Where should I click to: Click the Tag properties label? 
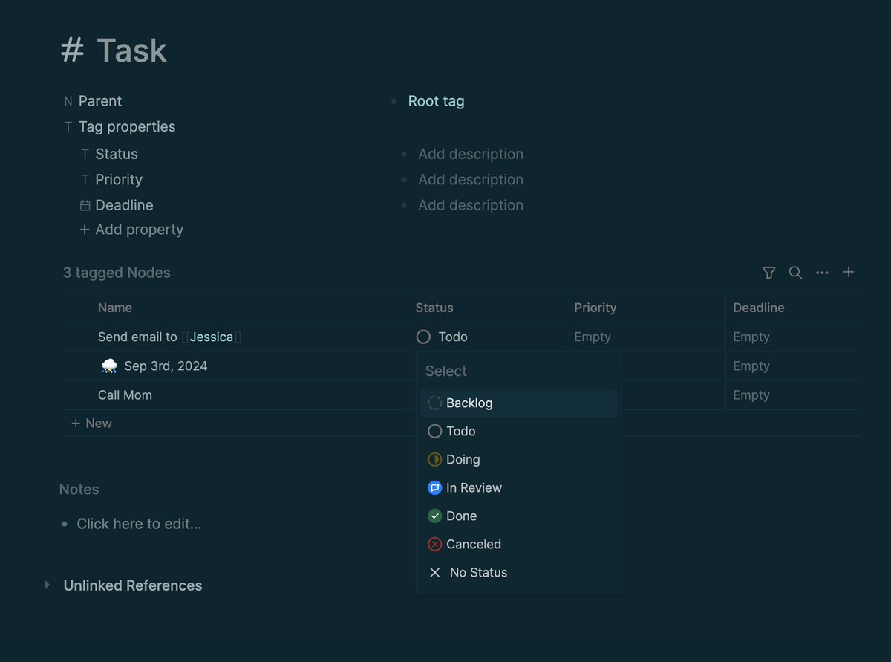(x=127, y=126)
